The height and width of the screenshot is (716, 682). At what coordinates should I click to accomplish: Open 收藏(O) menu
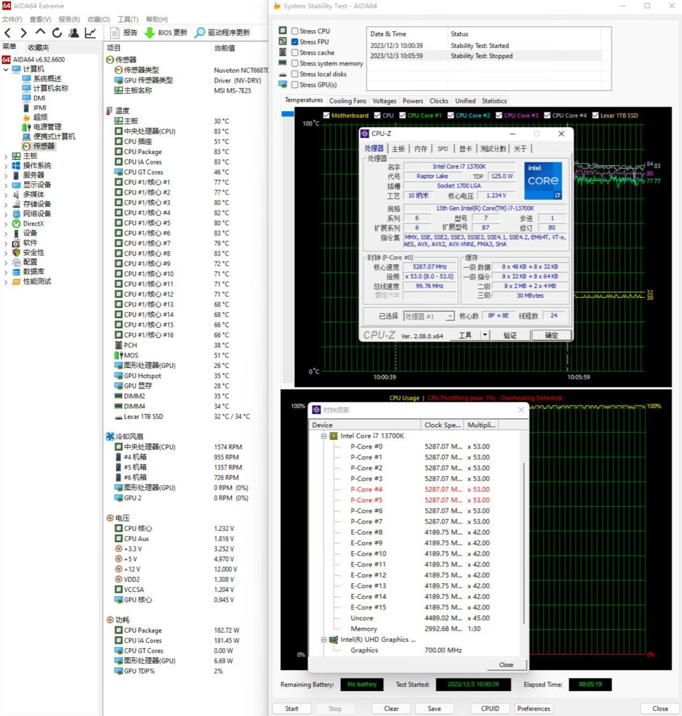[x=99, y=19]
